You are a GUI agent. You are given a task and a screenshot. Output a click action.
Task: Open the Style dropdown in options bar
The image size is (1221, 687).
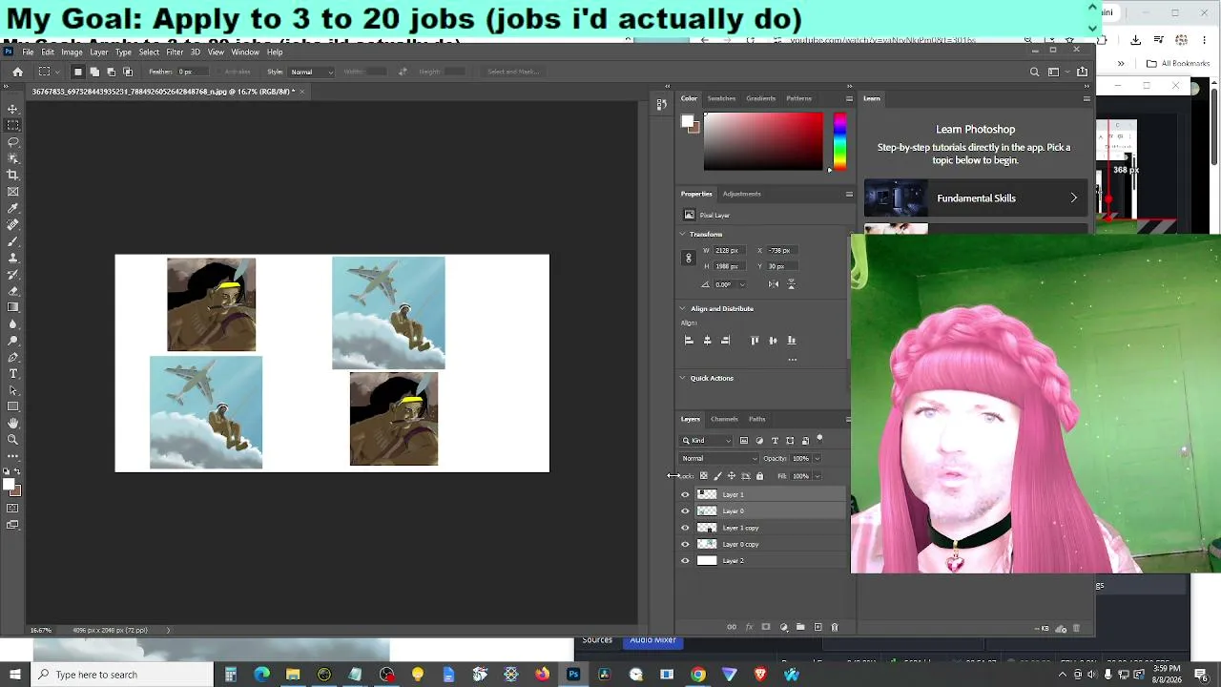coord(312,72)
